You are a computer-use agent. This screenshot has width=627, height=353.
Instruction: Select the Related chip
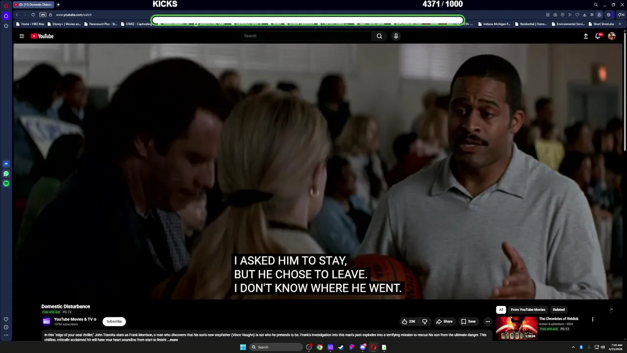click(559, 309)
